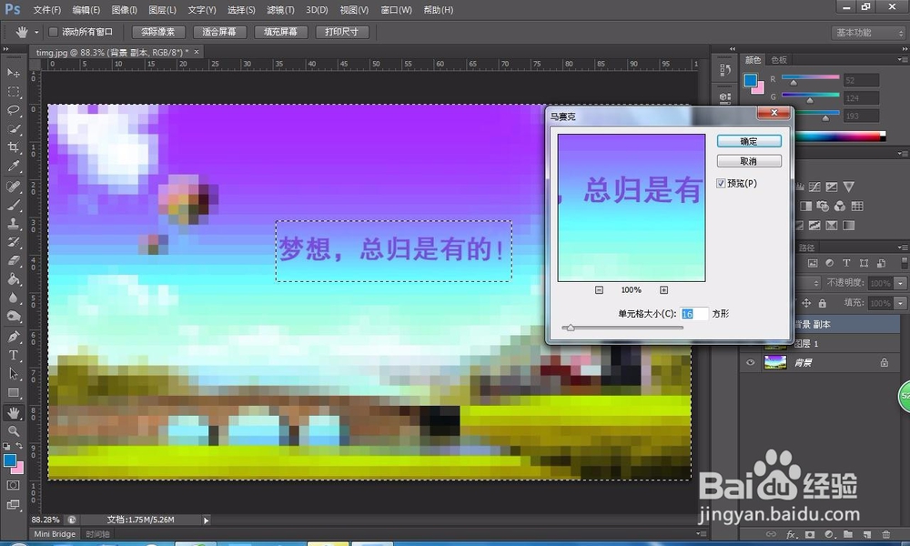Select the Lasso tool
Viewport: 910px width, 546px height.
13,110
